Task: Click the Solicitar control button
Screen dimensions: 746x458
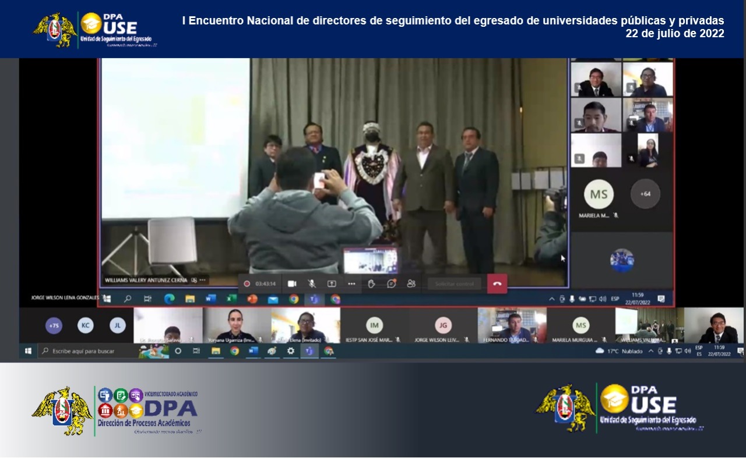Action: click(455, 283)
